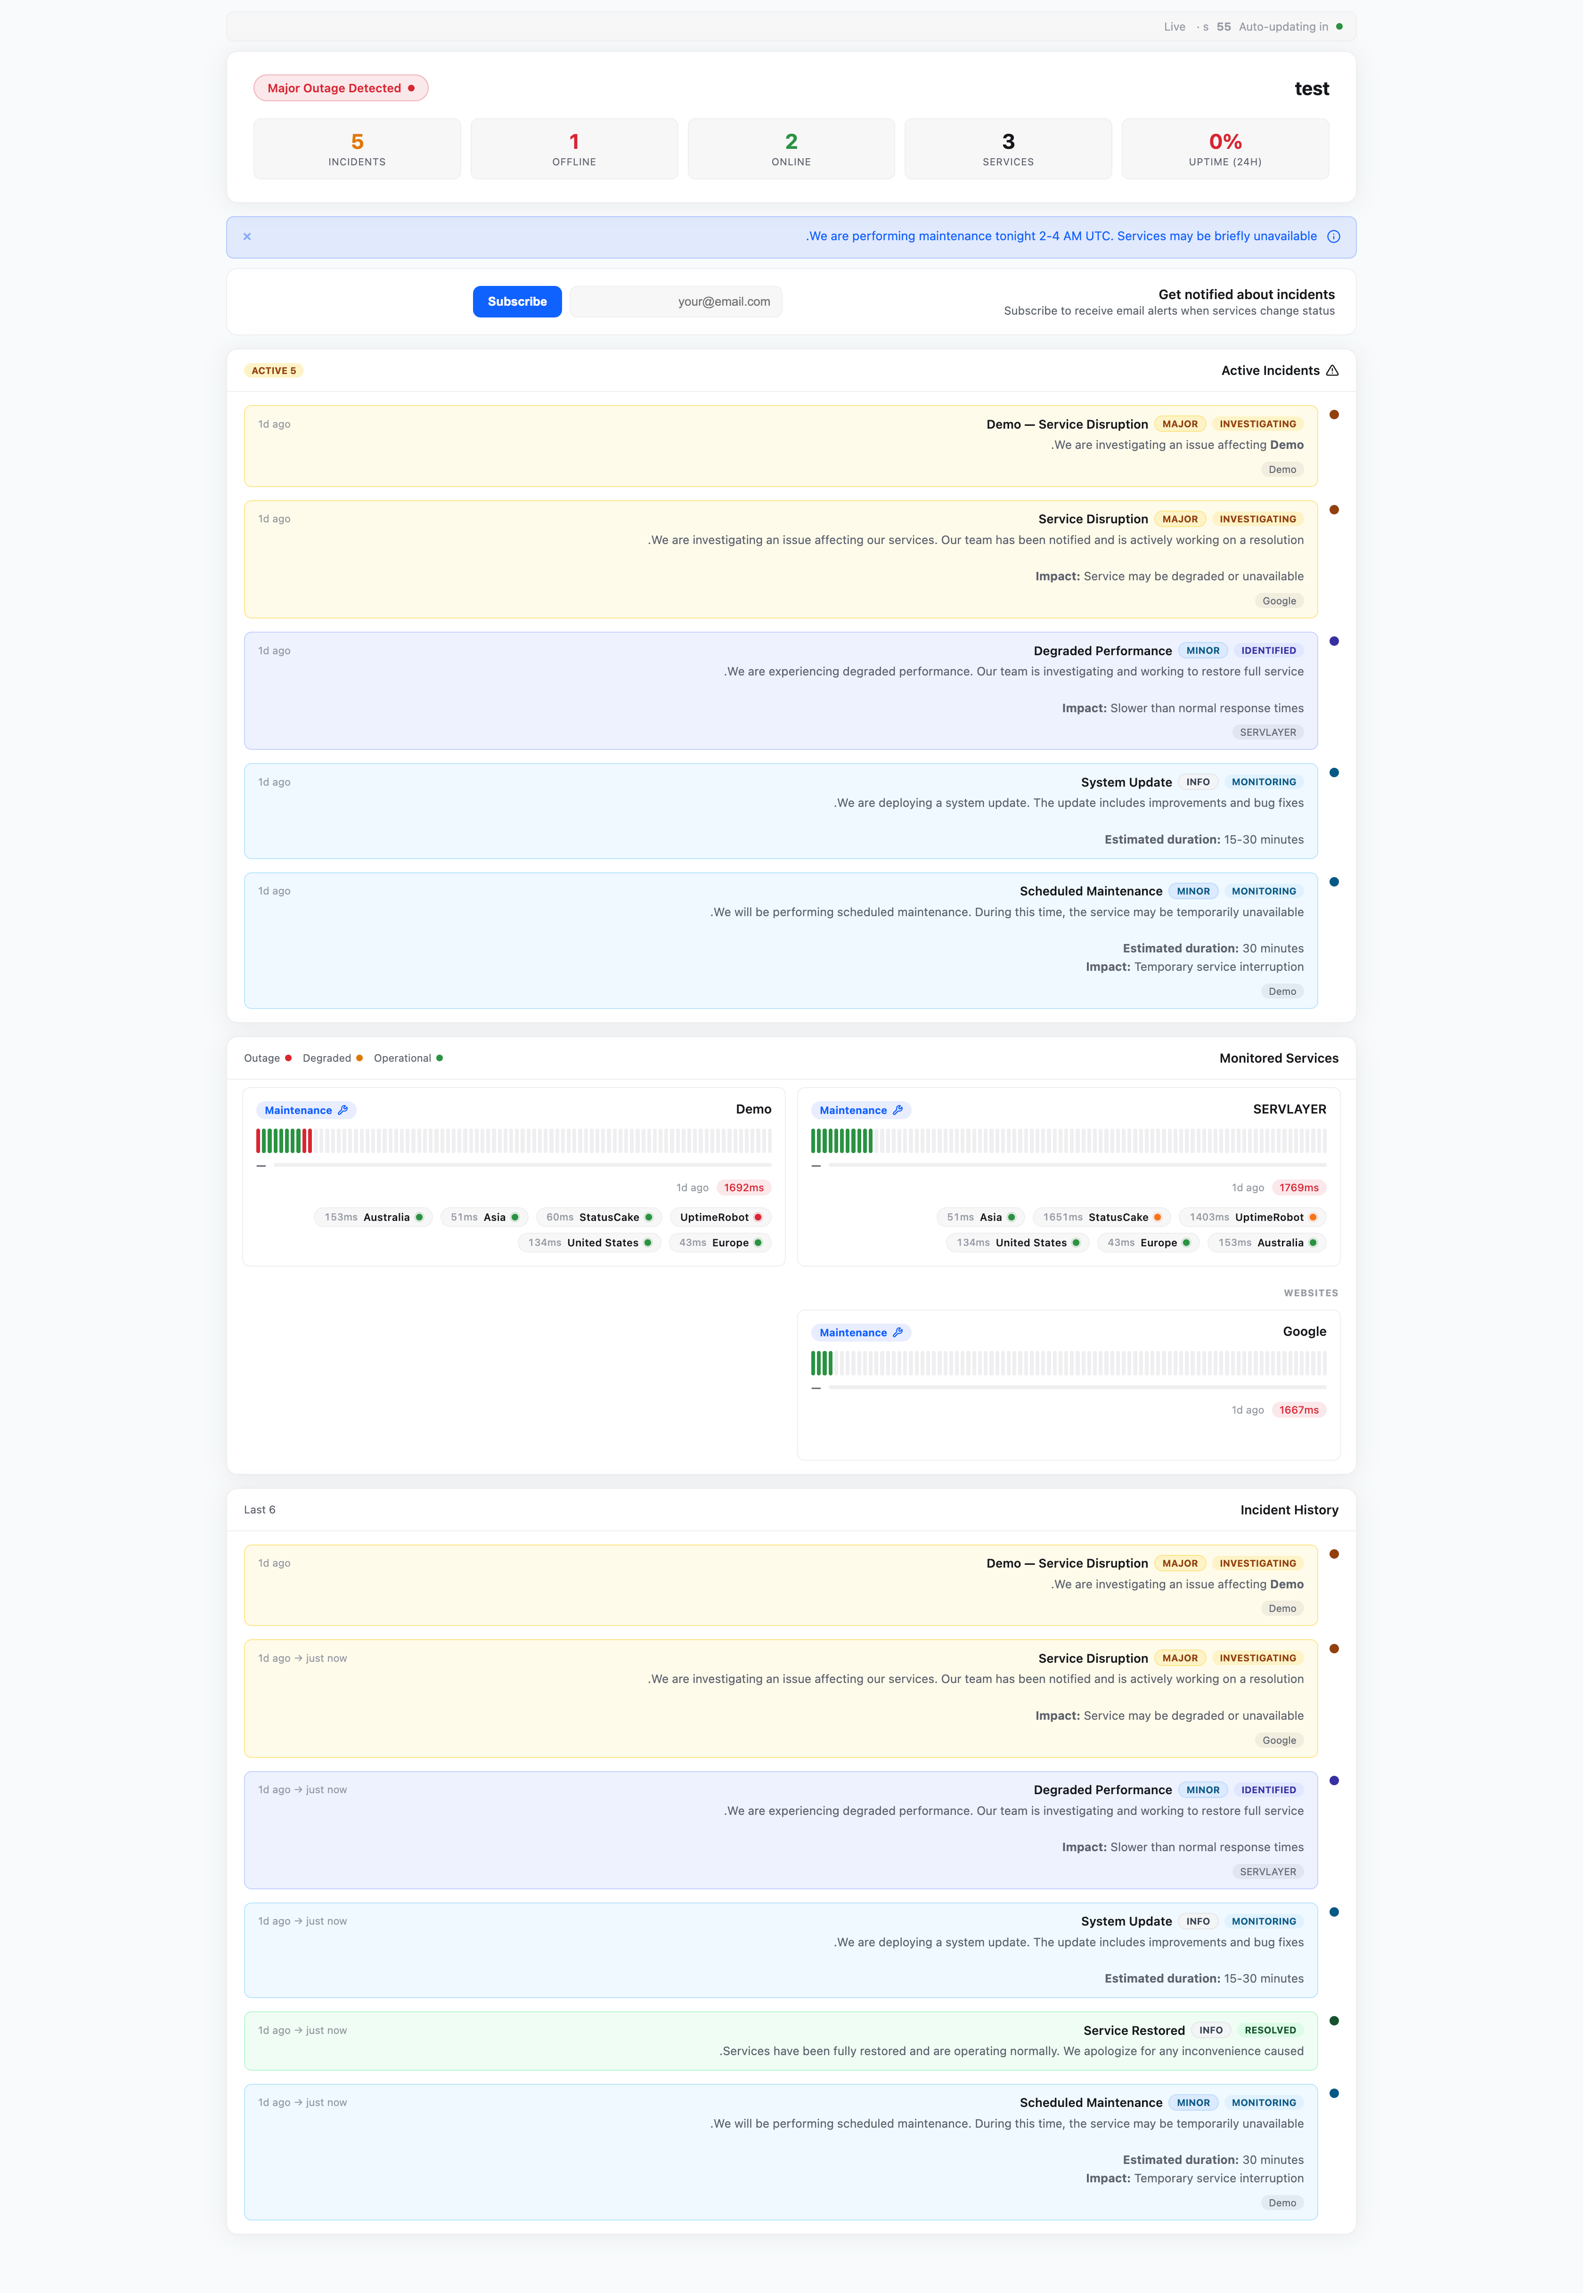1583x2293 pixels.
Task: Click the Google 1667ms response time badge
Action: point(1299,1410)
